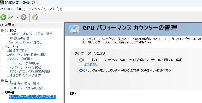Open 3D 設定の管理 page
This screenshot has width=202, height=103.
[x=19, y=38]
